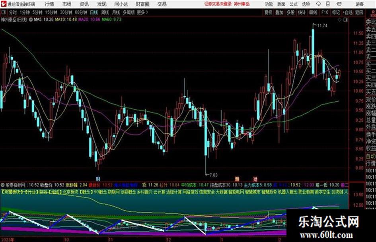This screenshot has width=376, height=242.
Task: Click the 11.74 high price marker
Action: pos(322,25)
